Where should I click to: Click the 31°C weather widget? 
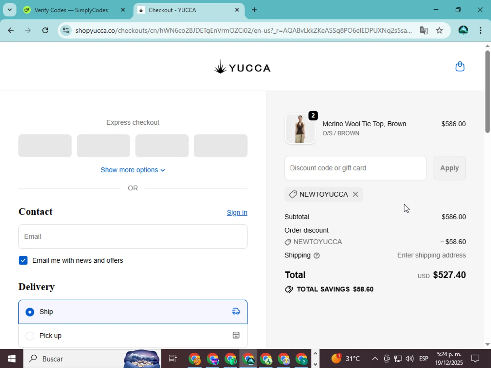(x=346, y=359)
